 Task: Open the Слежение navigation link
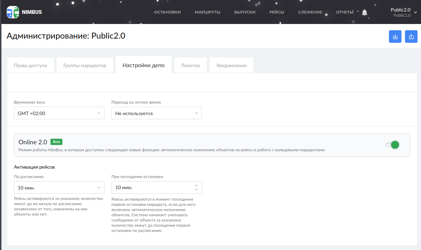[x=310, y=12]
